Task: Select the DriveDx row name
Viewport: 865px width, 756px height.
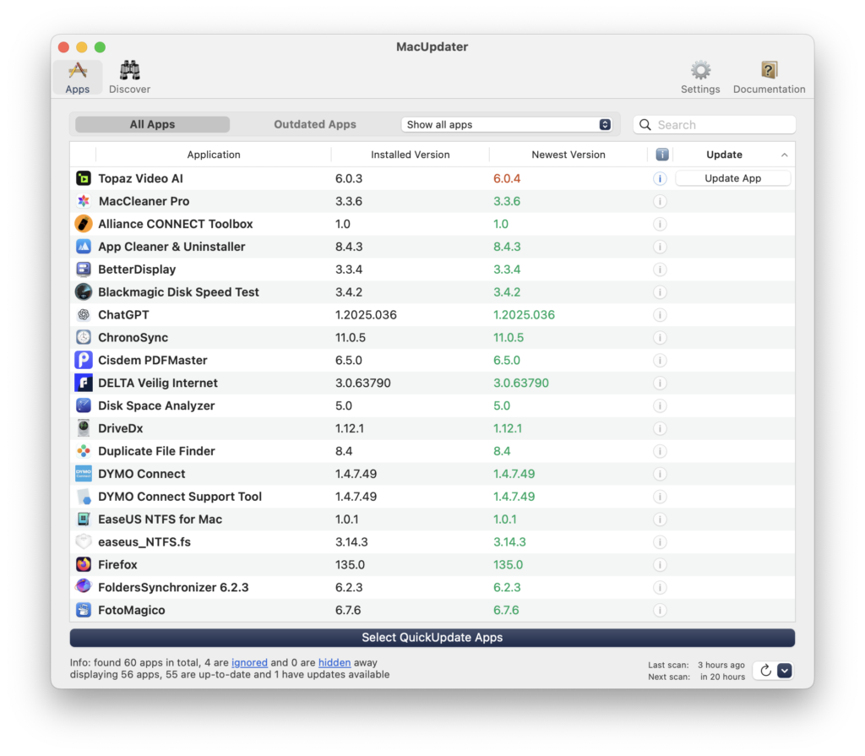Action: pyautogui.click(x=120, y=428)
